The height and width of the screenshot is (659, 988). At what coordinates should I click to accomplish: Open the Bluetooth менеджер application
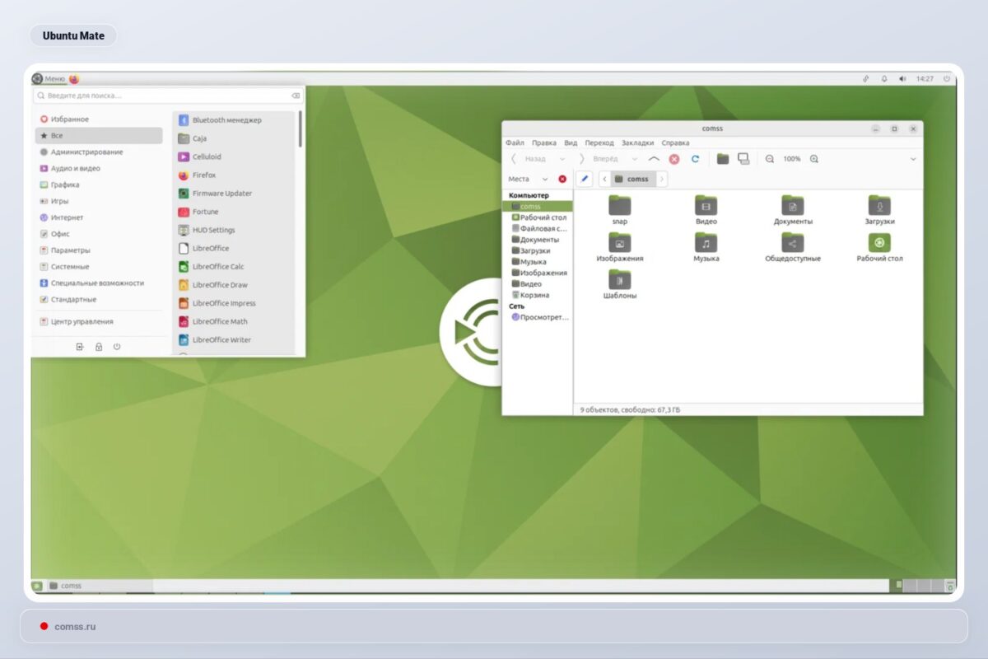(228, 119)
